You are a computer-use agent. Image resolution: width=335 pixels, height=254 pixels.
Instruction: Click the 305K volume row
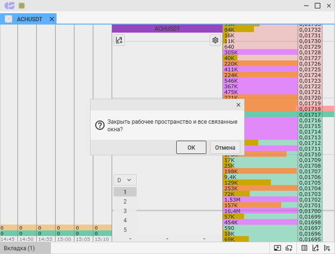click(260, 52)
